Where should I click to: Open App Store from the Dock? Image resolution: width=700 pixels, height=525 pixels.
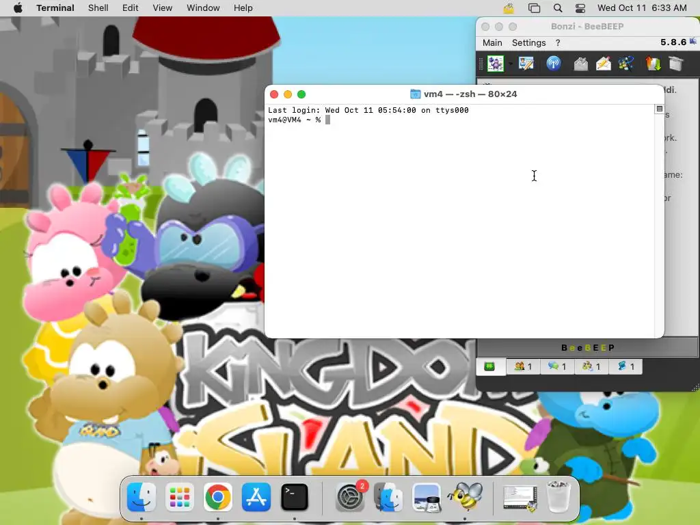[256, 497]
